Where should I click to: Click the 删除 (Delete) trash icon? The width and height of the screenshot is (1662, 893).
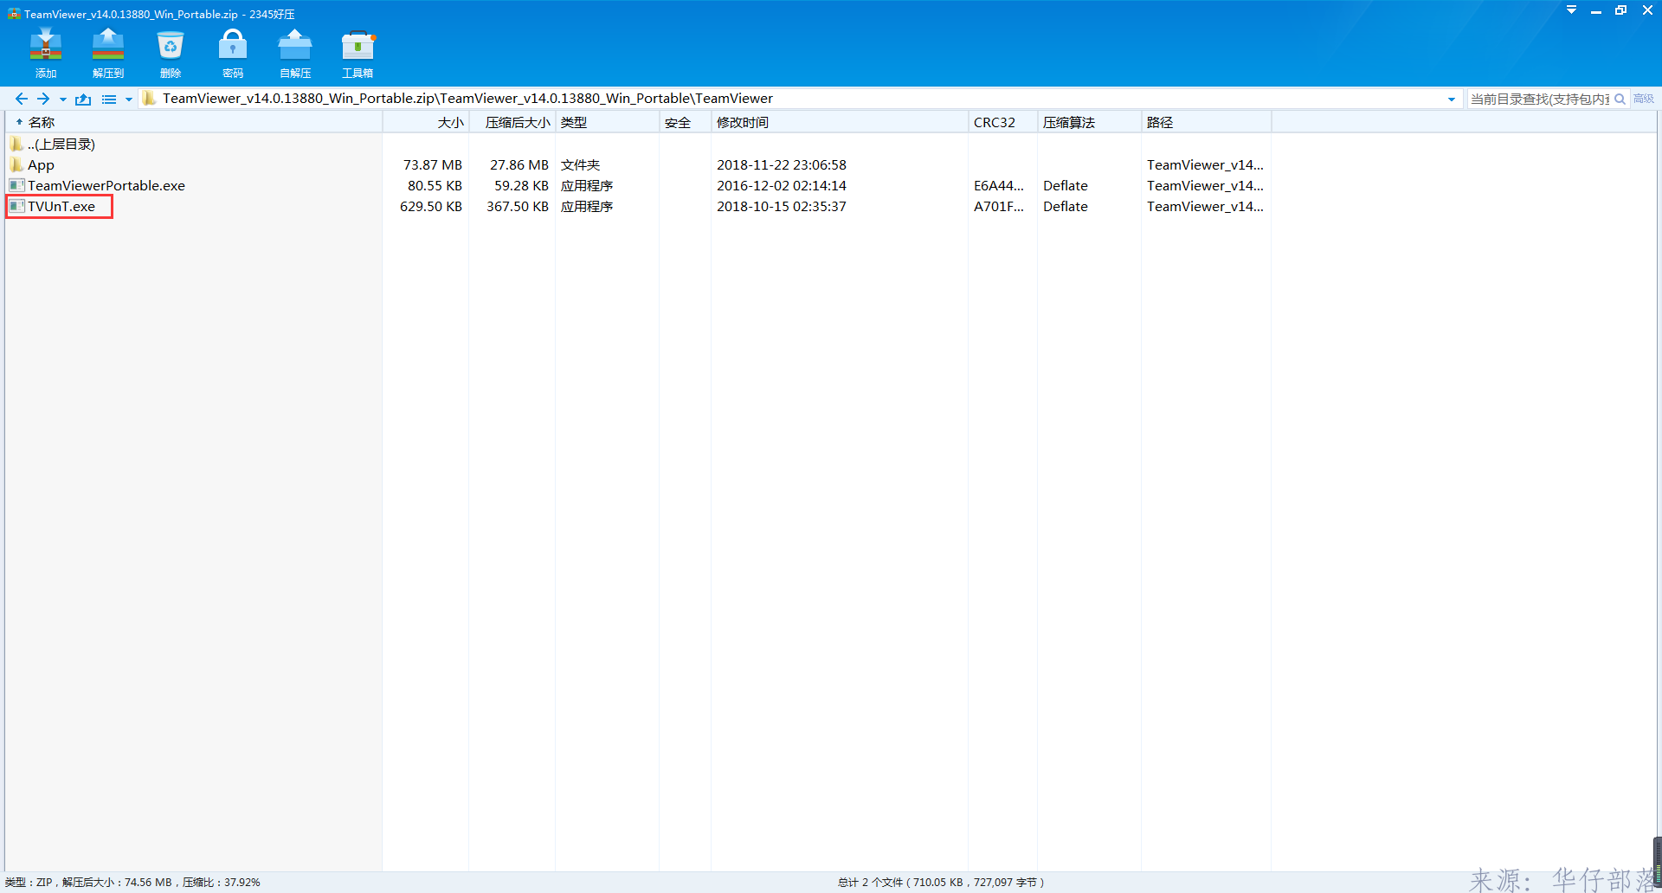pos(171,53)
